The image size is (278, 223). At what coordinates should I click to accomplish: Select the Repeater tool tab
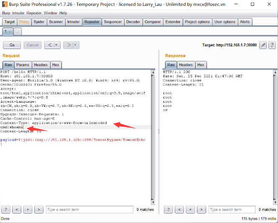pyautogui.click(x=92, y=22)
